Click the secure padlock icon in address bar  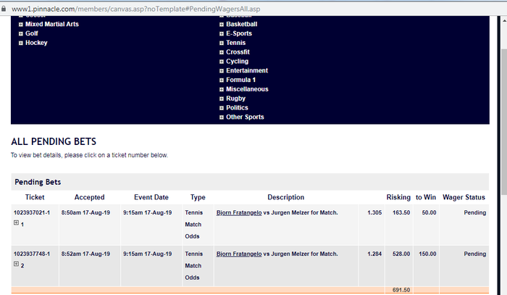click(x=4, y=9)
